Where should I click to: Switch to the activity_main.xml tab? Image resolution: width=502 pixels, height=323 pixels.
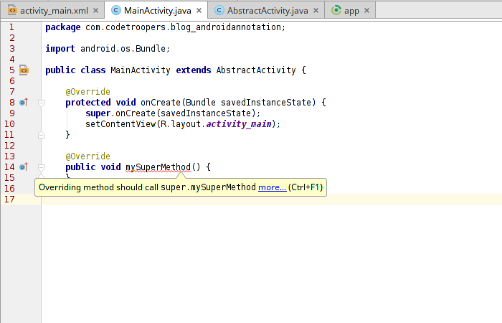pos(55,11)
